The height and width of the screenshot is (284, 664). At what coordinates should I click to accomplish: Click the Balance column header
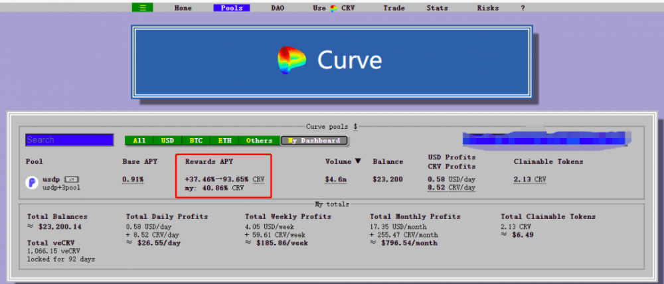pos(388,162)
